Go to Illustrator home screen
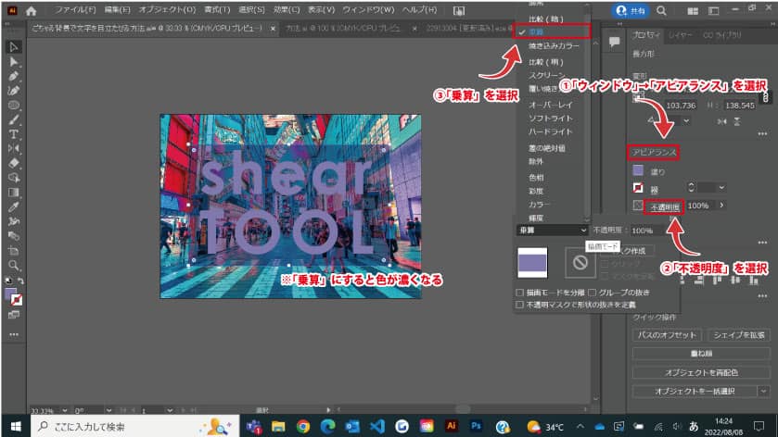The height and width of the screenshot is (437, 778). pyautogui.click(x=31, y=10)
